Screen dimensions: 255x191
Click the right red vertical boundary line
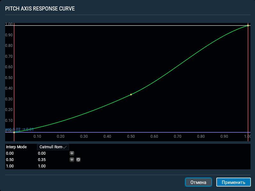tap(248, 80)
